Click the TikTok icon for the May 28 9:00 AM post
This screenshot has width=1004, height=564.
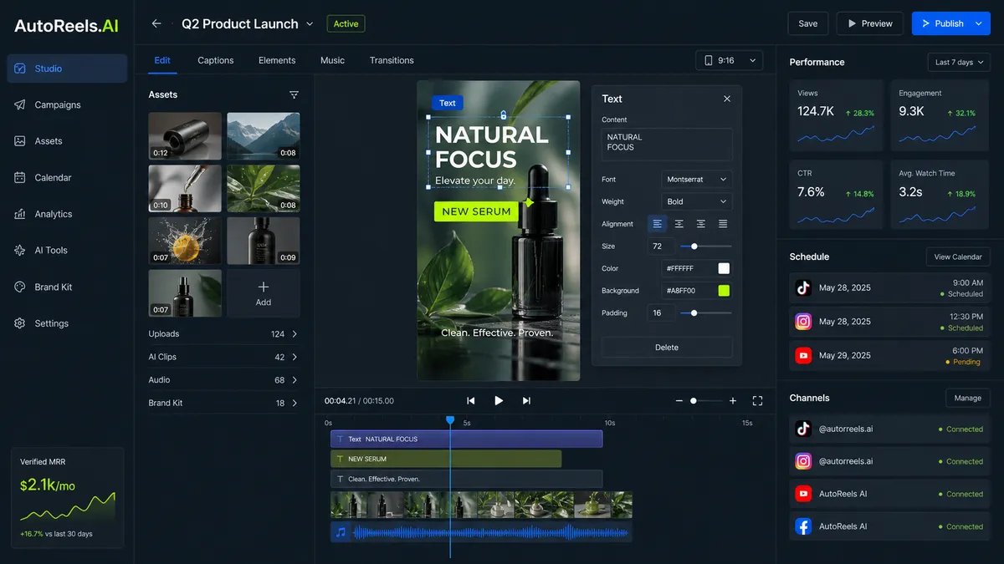tap(803, 287)
